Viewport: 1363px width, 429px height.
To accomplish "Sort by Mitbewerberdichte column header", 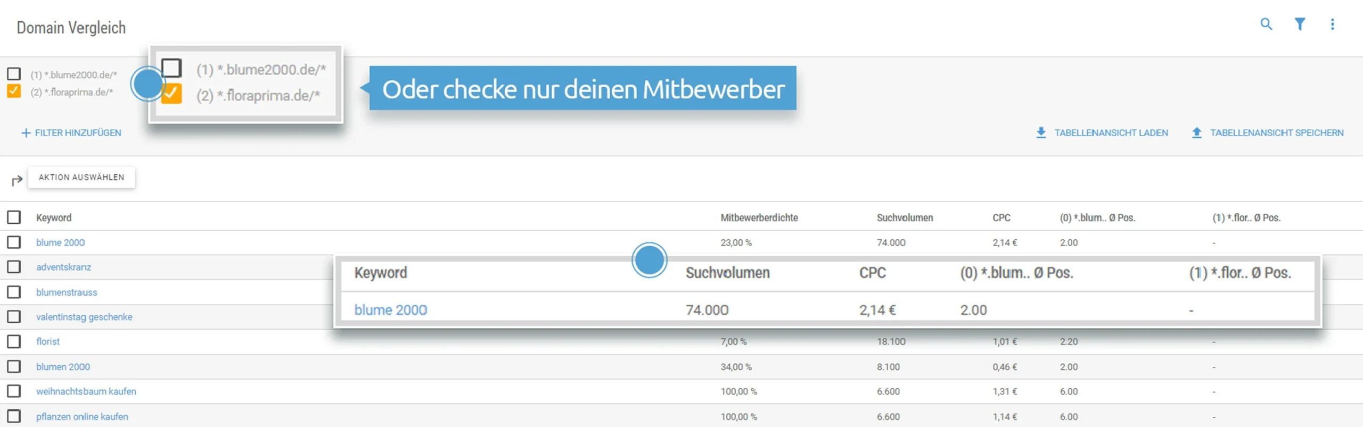I will [x=759, y=217].
